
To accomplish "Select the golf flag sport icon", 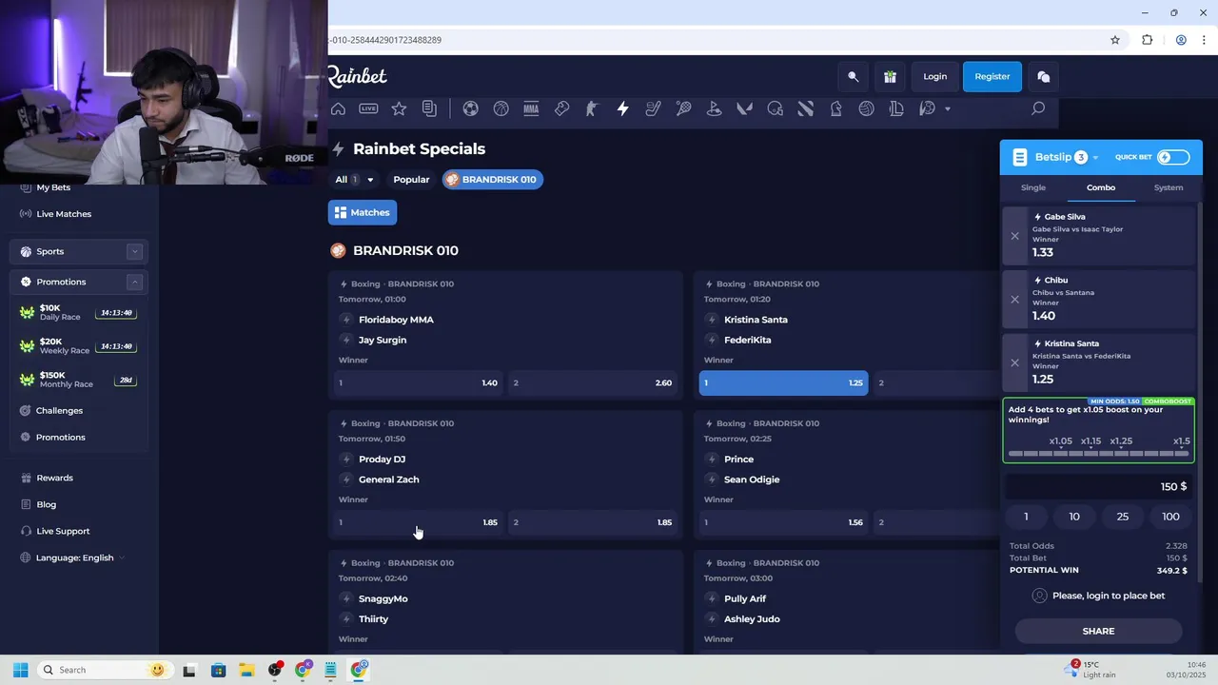I will [714, 108].
